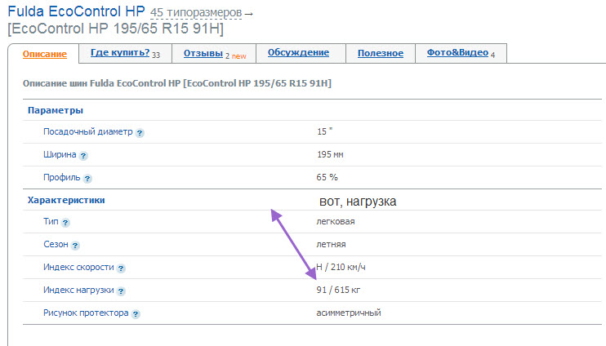Select the Описание tab
The width and height of the screenshot is (606, 346).
45,54
